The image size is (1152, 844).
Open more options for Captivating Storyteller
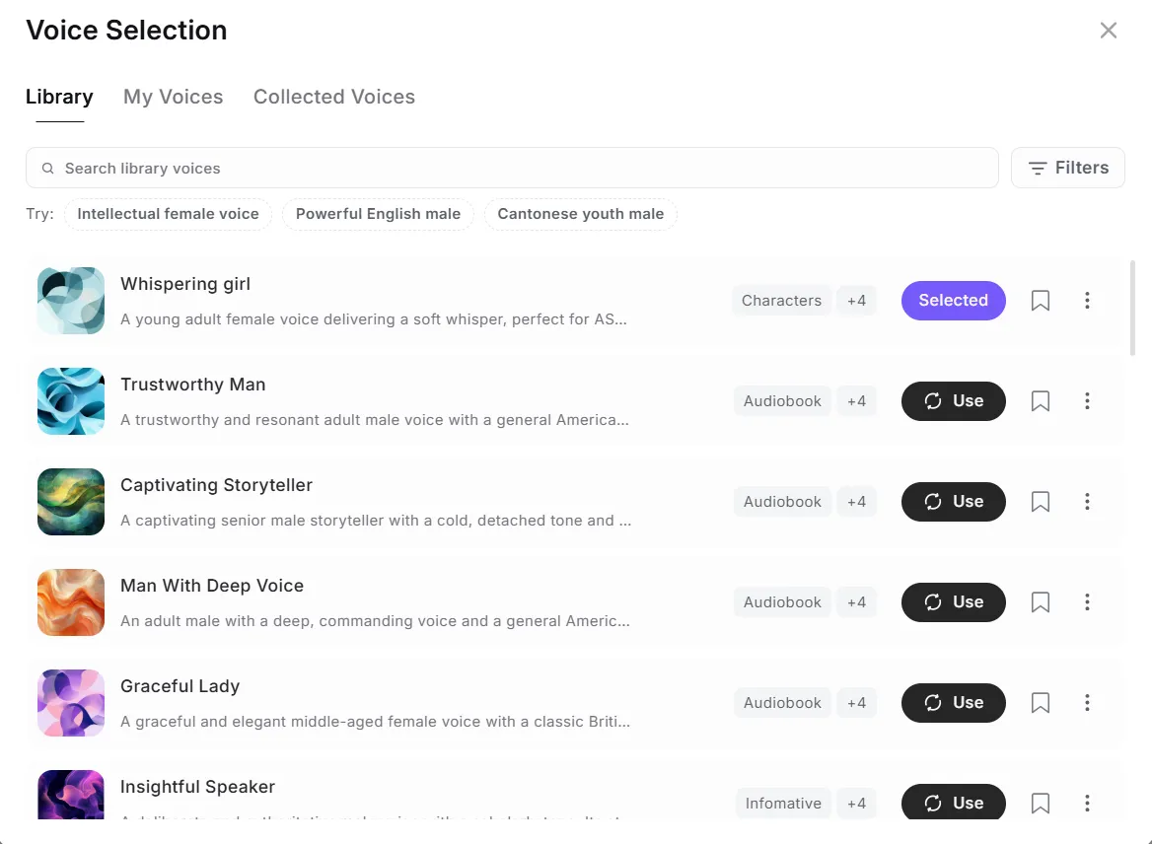pyautogui.click(x=1087, y=502)
